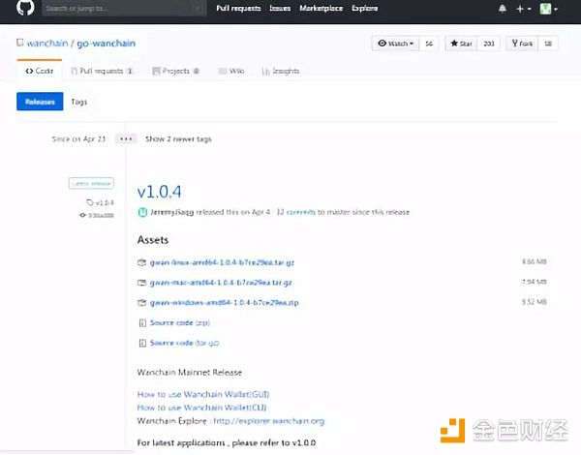Switch to the Wiki tab
This screenshot has height=455, width=581.
point(231,71)
